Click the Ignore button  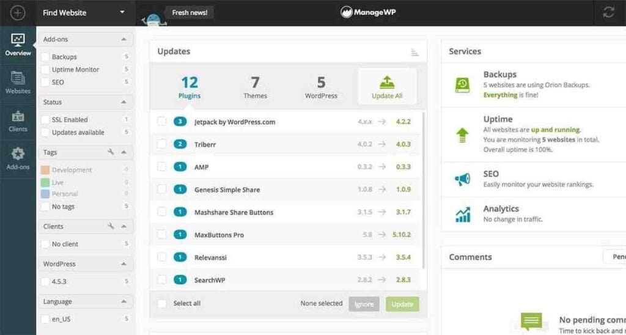[364, 304]
